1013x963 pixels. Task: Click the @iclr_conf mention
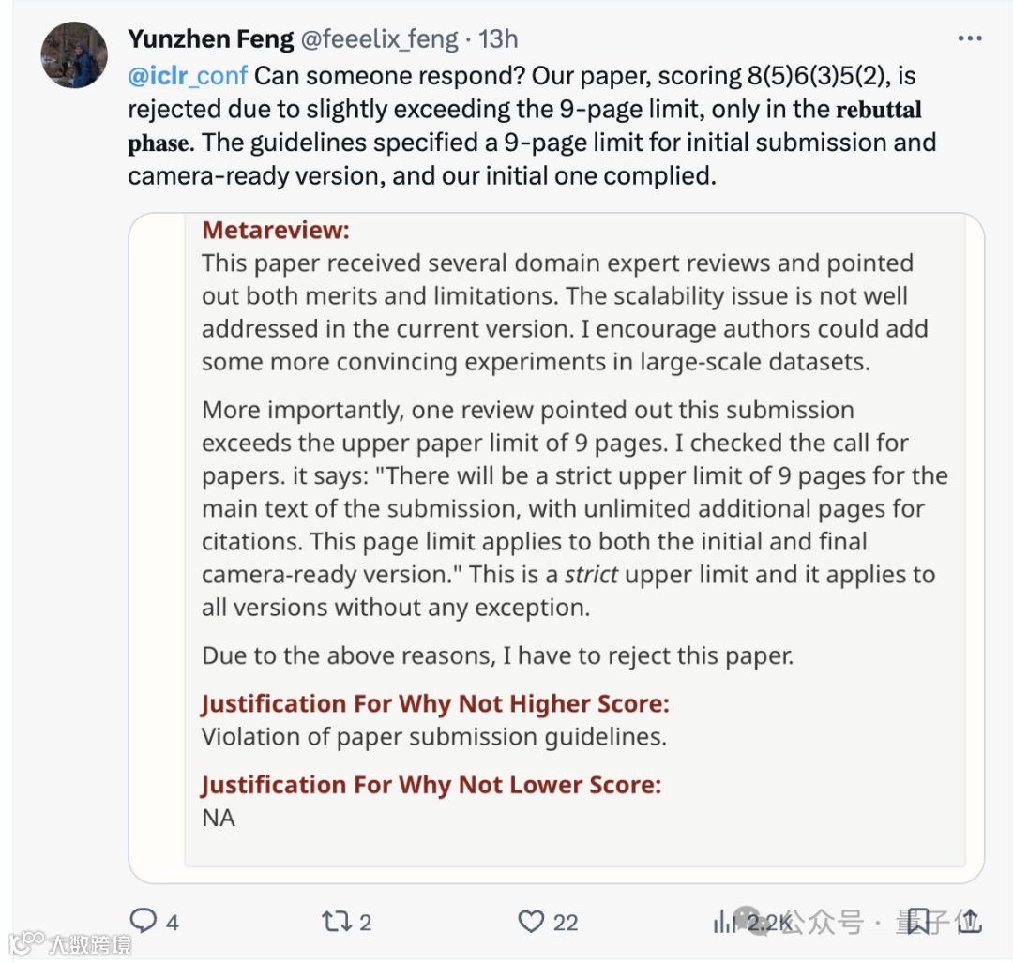pos(188,75)
